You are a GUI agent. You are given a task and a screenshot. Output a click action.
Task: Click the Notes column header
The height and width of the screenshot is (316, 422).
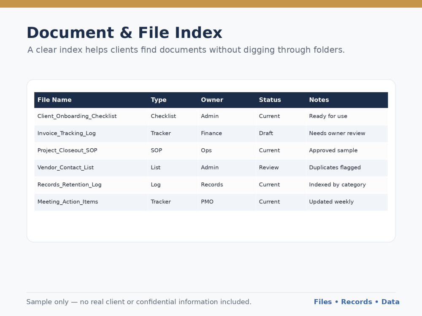tap(319, 100)
